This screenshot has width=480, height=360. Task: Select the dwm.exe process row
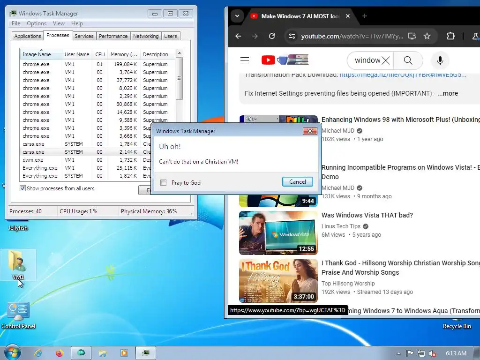click(x=86, y=160)
